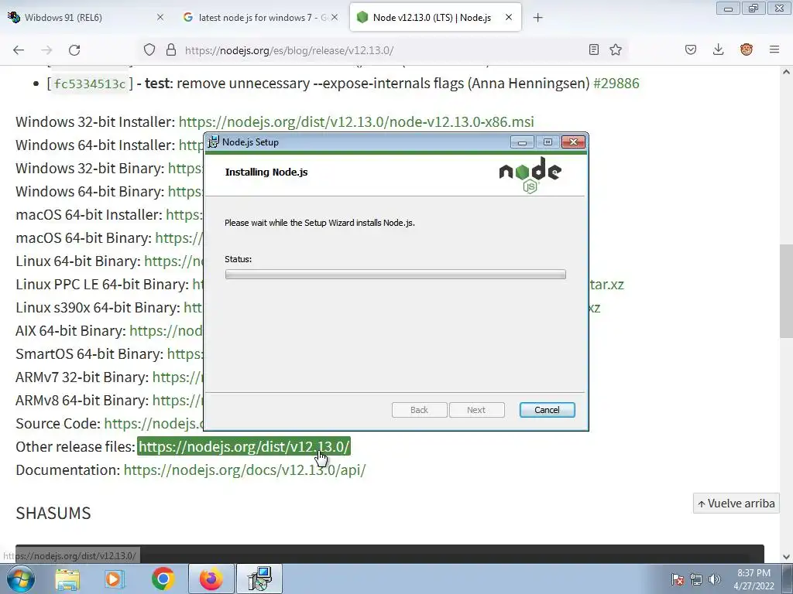The height and width of the screenshot is (594, 793).
Task: Open the shield tracking protection icon
Action: (x=149, y=49)
